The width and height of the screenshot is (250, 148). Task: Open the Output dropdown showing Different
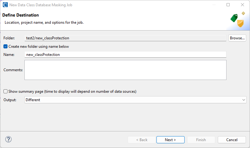pyautogui.click(x=135, y=100)
